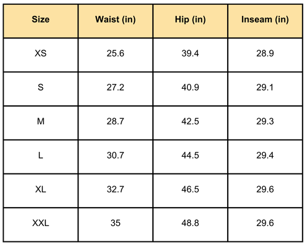Select the L size cell
The height and width of the screenshot is (245, 307).
click(41, 157)
